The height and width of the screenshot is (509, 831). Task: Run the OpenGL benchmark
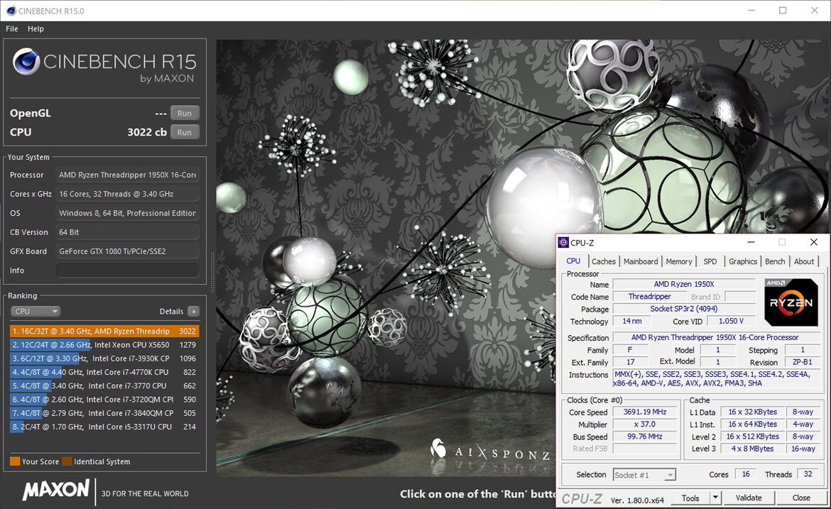pyautogui.click(x=185, y=113)
